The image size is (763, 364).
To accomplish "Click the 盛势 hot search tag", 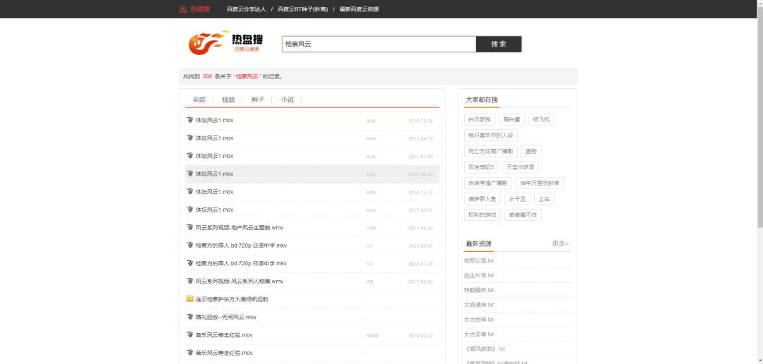I will coord(531,151).
